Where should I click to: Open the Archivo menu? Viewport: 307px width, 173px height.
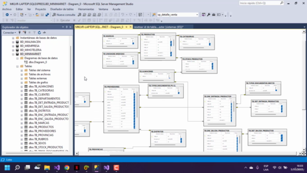point(7,9)
